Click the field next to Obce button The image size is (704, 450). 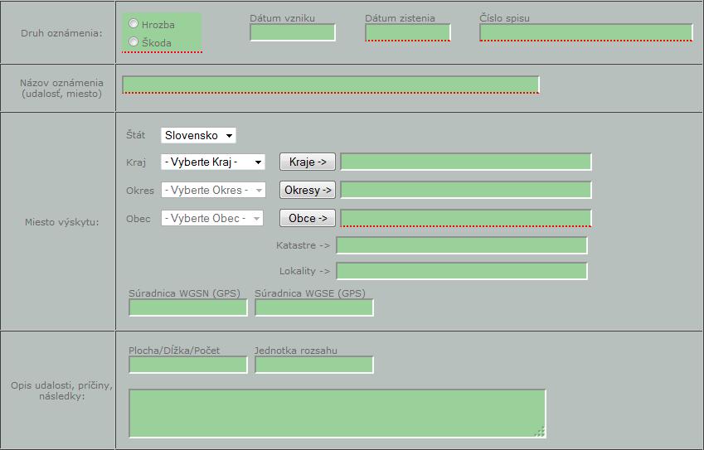coord(466,218)
